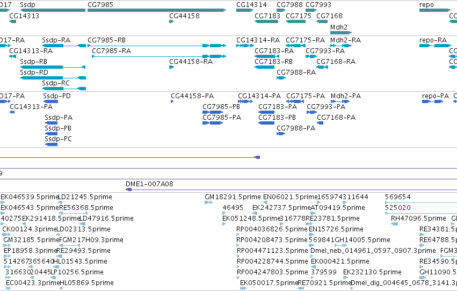Click the Ssdp-PB protein label

tap(58, 128)
